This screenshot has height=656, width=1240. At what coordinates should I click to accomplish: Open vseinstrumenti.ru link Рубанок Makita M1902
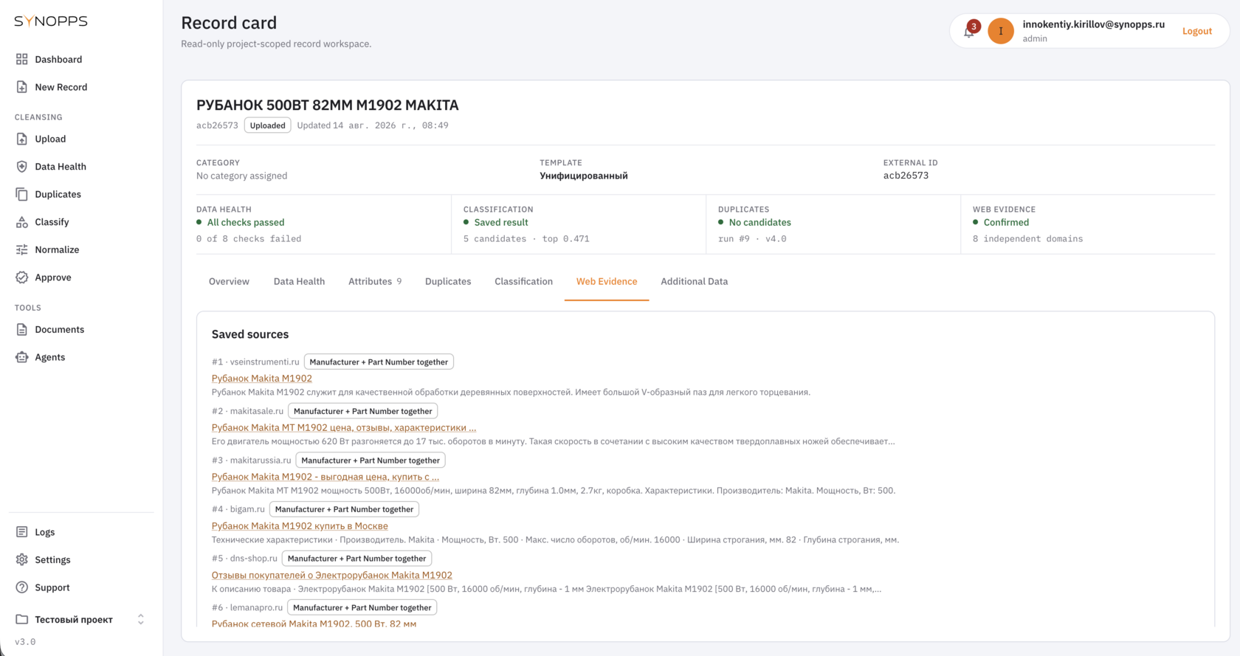pyautogui.click(x=262, y=379)
